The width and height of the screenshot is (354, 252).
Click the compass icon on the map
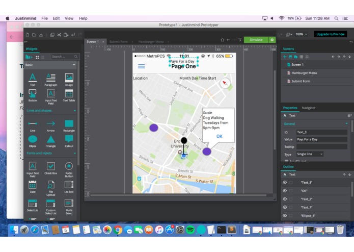pos(225,83)
